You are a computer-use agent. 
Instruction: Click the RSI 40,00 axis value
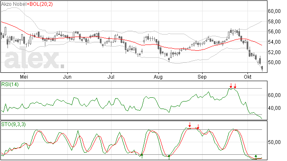pyautogui.click(x=274, y=108)
